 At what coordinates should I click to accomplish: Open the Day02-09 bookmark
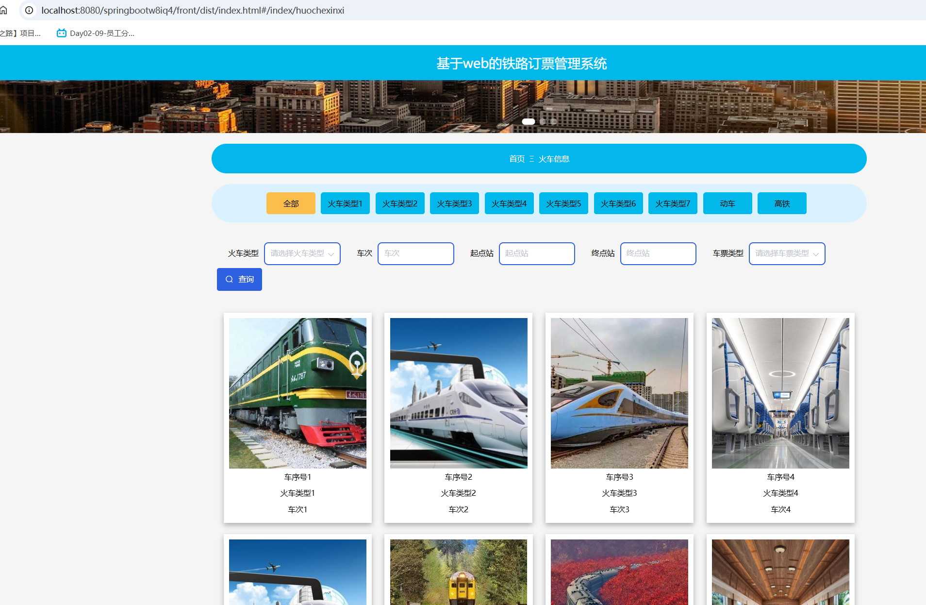click(x=96, y=33)
